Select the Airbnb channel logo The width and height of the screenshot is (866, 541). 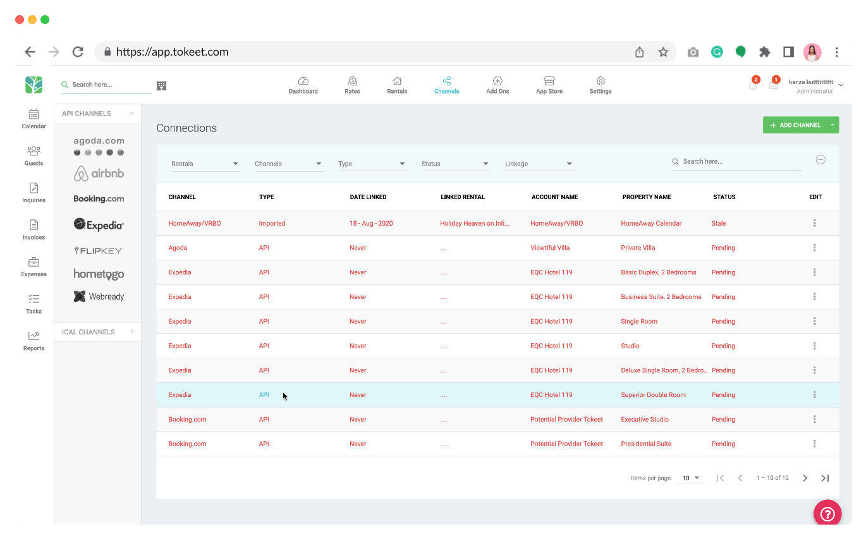(x=99, y=173)
